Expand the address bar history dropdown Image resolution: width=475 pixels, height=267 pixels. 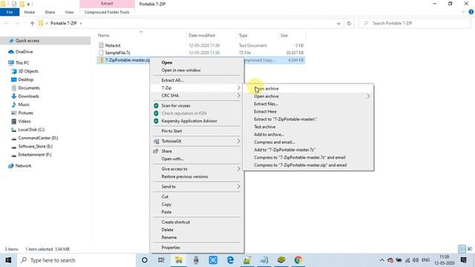pos(338,23)
